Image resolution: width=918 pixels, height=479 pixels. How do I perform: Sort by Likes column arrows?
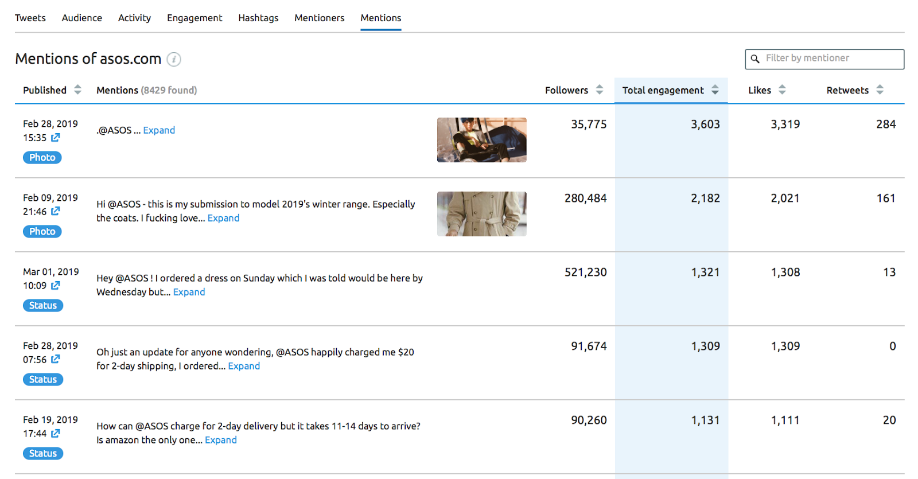(x=782, y=90)
